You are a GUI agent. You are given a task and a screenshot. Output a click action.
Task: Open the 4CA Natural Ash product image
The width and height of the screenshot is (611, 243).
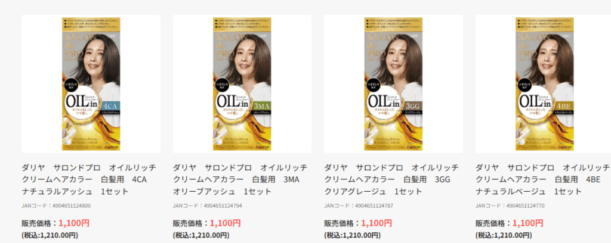[x=91, y=84]
